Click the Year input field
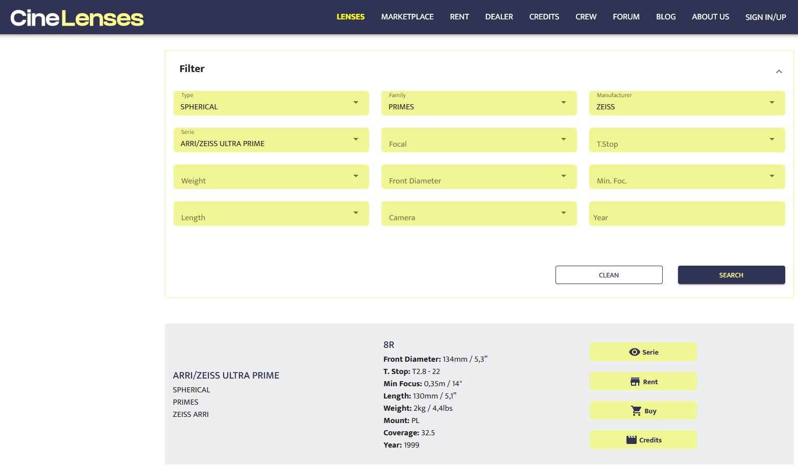 click(x=687, y=214)
